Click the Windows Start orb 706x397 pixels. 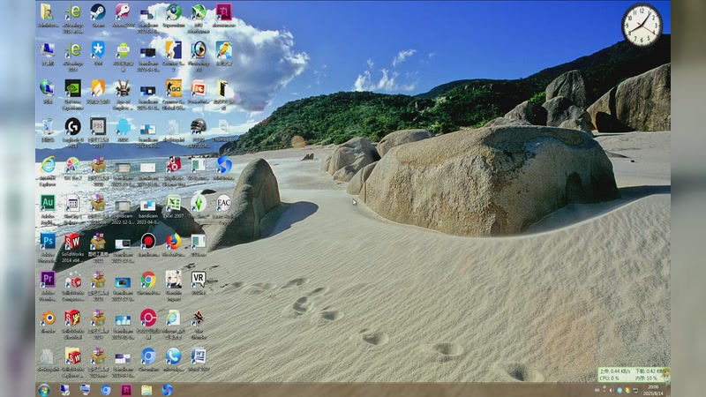coord(44,390)
